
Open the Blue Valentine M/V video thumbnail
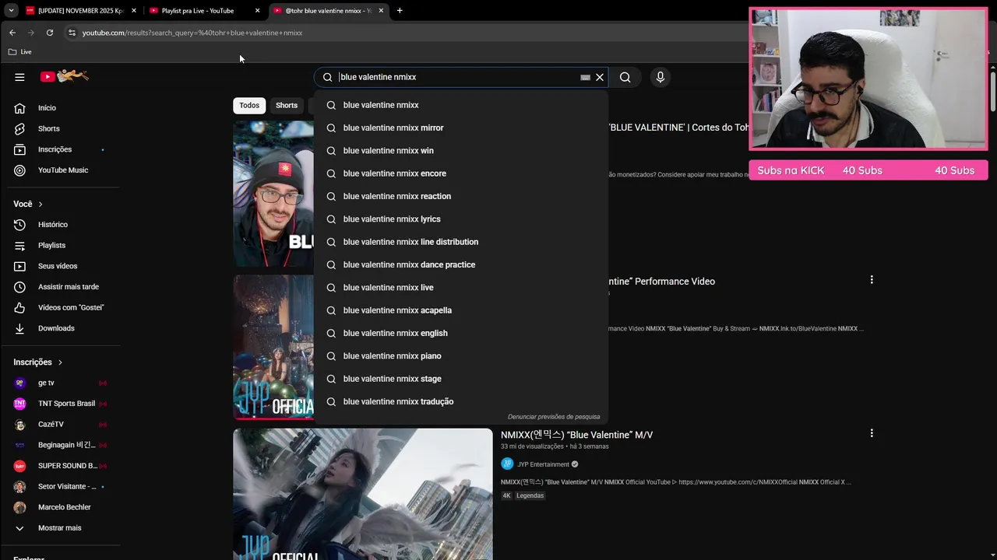point(363,494)
